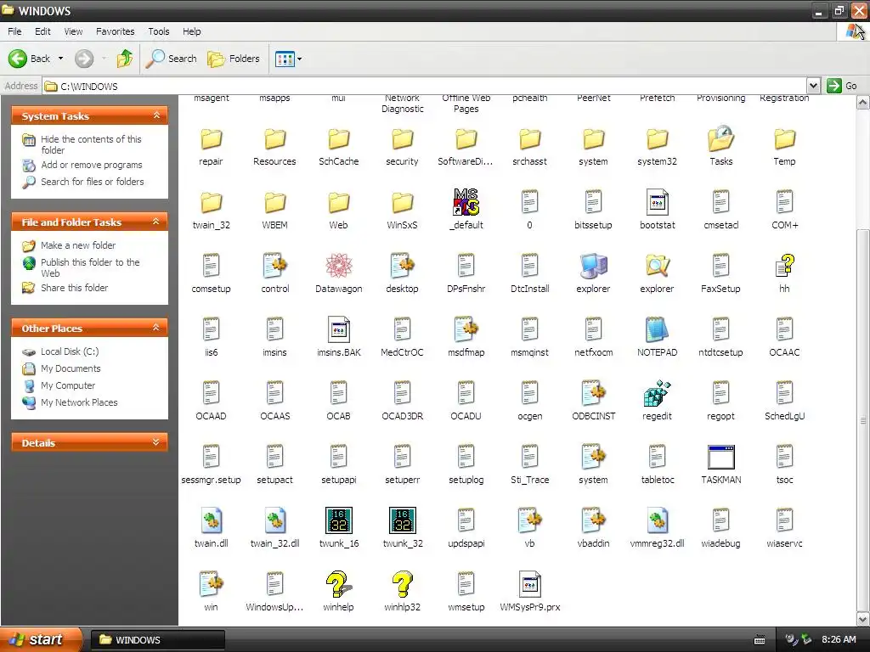870x652 pixels.
Task: Select the imsins.BAK file icon
Action: [x=338, y=329]
